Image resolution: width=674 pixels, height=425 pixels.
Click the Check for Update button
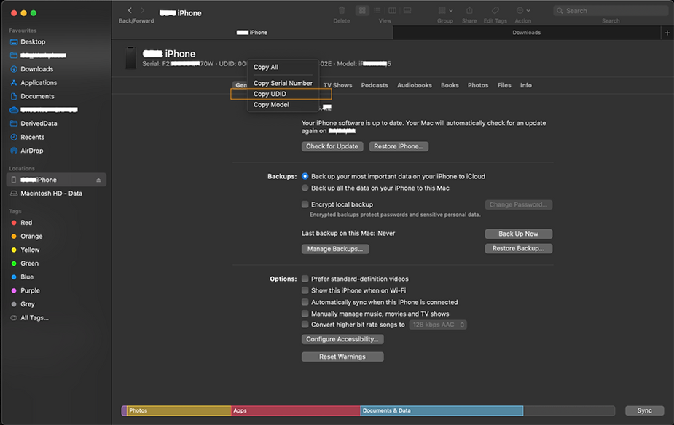coord(332,146)
